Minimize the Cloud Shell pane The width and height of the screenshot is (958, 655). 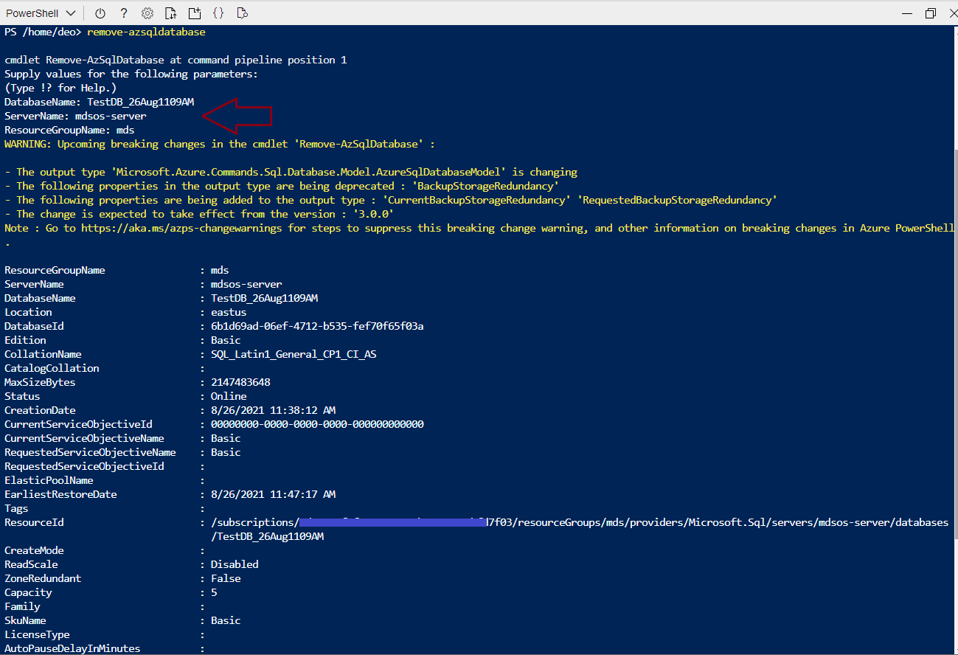click(x=906, y=13)
